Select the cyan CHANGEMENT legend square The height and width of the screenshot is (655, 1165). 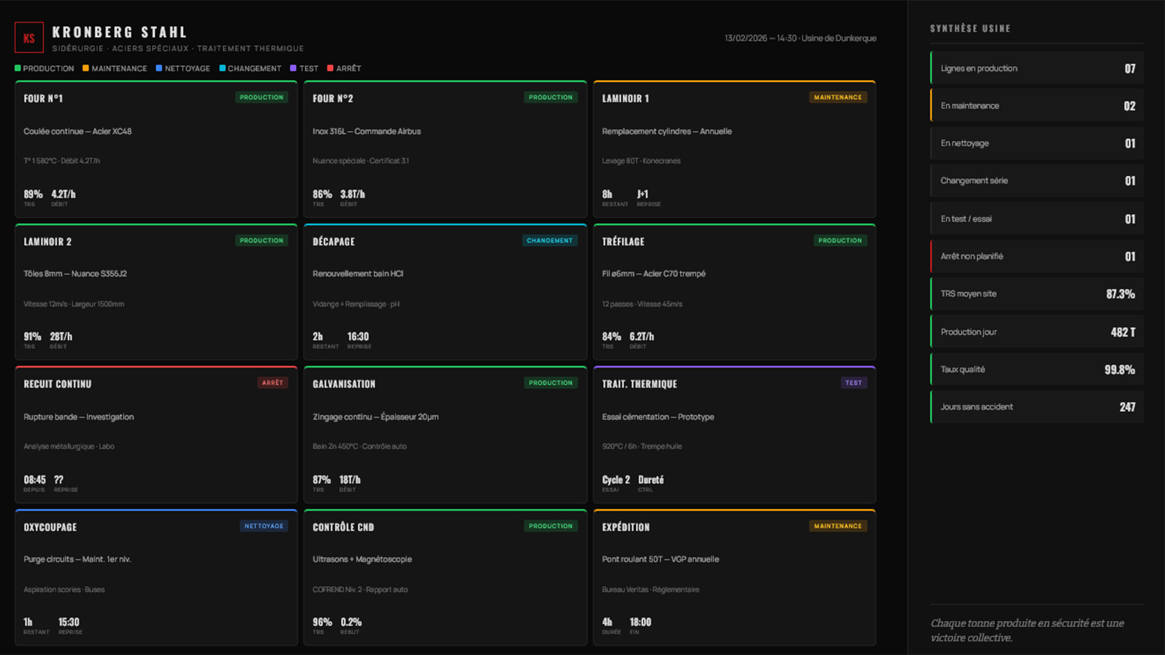222,68
